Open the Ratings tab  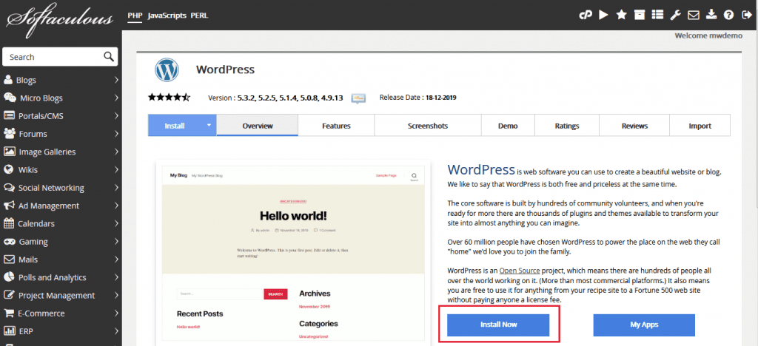(567, 126)
